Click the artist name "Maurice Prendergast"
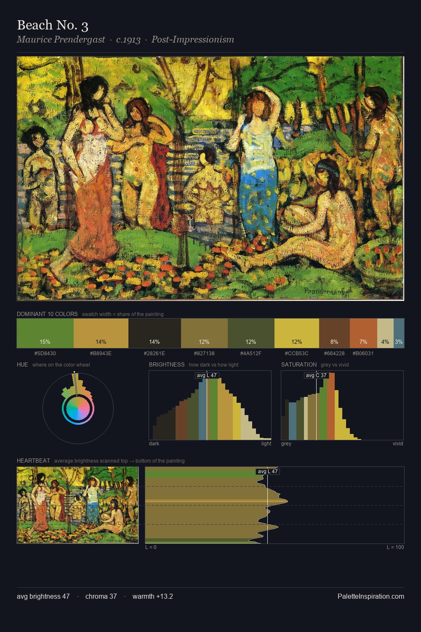 point(61,40)
